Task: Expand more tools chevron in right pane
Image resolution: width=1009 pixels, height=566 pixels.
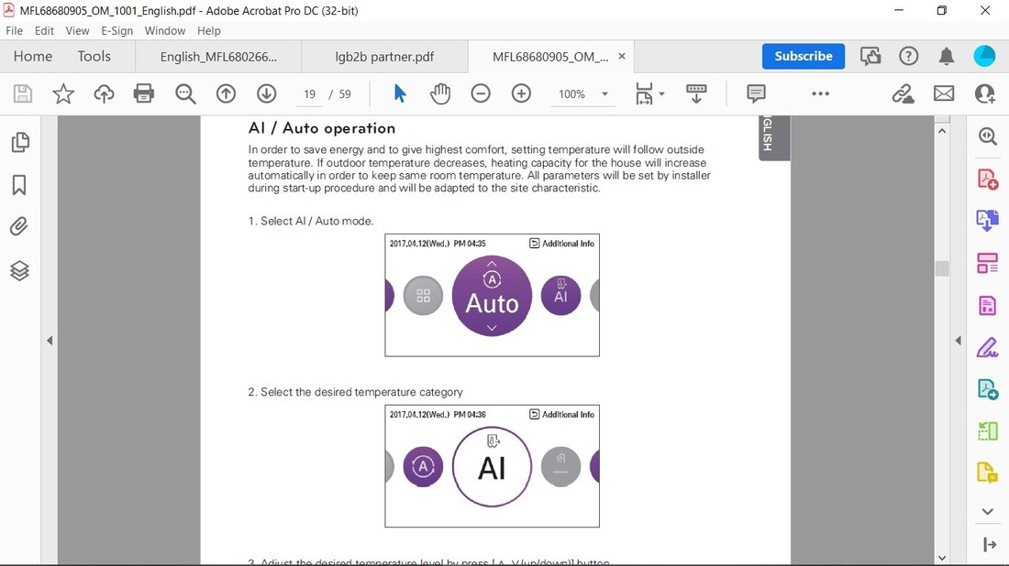Action: pyautogui.click(x=987, y=511)
